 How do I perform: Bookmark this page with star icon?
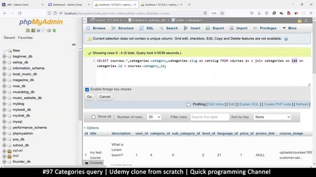222,13
